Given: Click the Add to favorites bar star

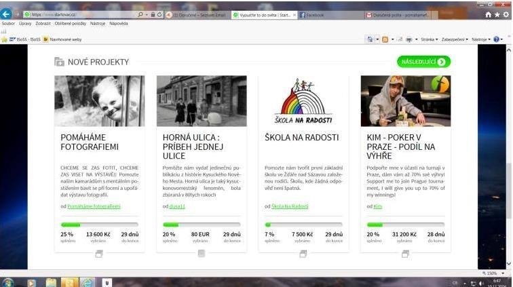Looking at the screenshot, I should click(4, 39).
